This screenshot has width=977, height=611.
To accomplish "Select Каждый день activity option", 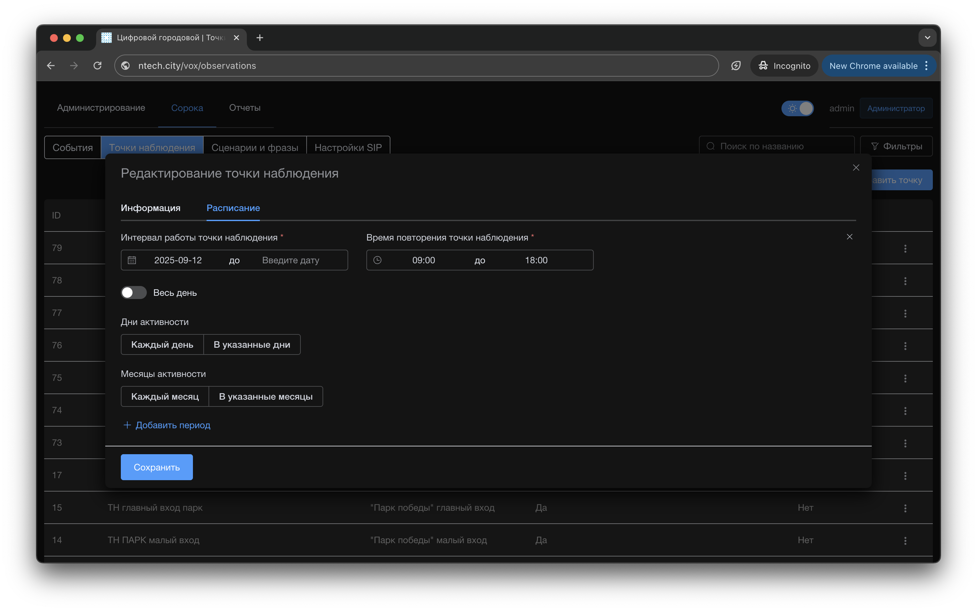I will tap(162, 345).
